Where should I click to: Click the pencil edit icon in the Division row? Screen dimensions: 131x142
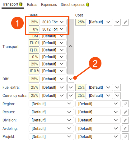pyautogui.click(x=125, y=120)
